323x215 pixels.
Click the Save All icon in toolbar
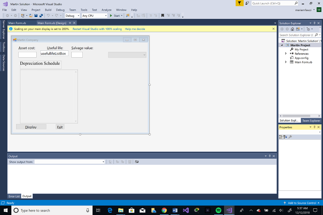[x=41, y=15]
